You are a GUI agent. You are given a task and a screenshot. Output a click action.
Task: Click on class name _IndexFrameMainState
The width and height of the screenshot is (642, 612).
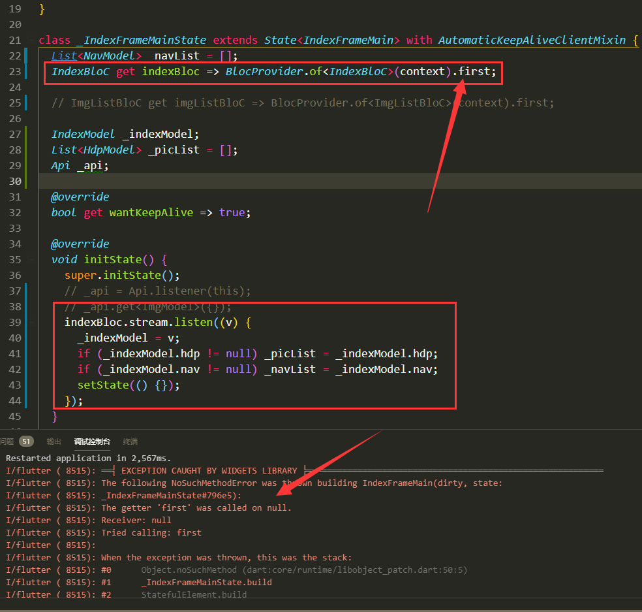142,40
